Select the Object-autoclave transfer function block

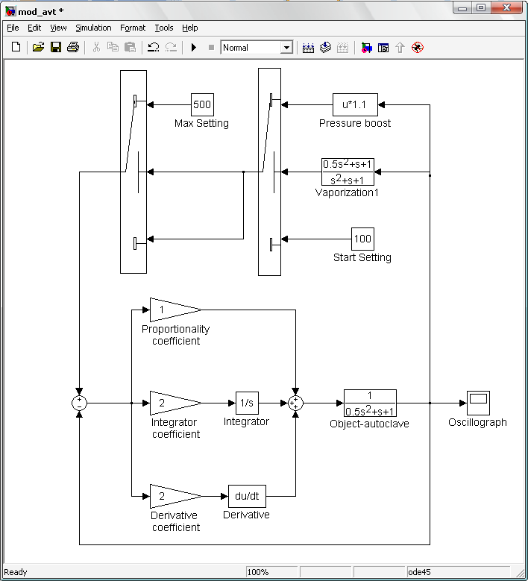(x=370, y=403)
